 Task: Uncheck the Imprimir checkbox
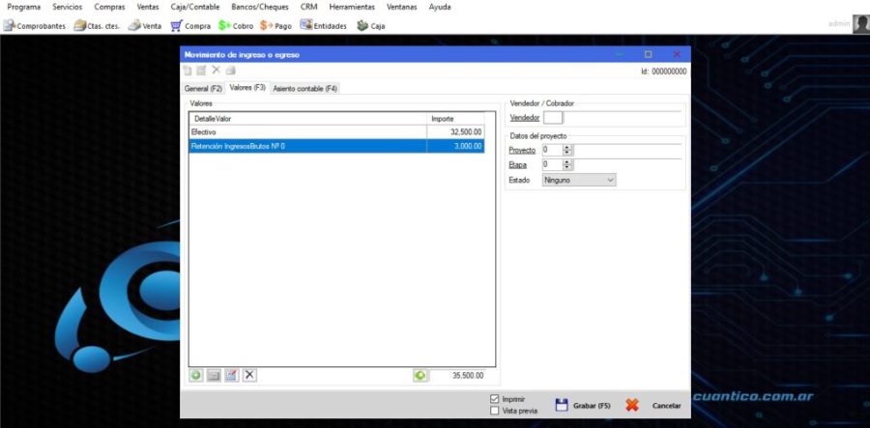pyautogui.click(x=495, y=399)
